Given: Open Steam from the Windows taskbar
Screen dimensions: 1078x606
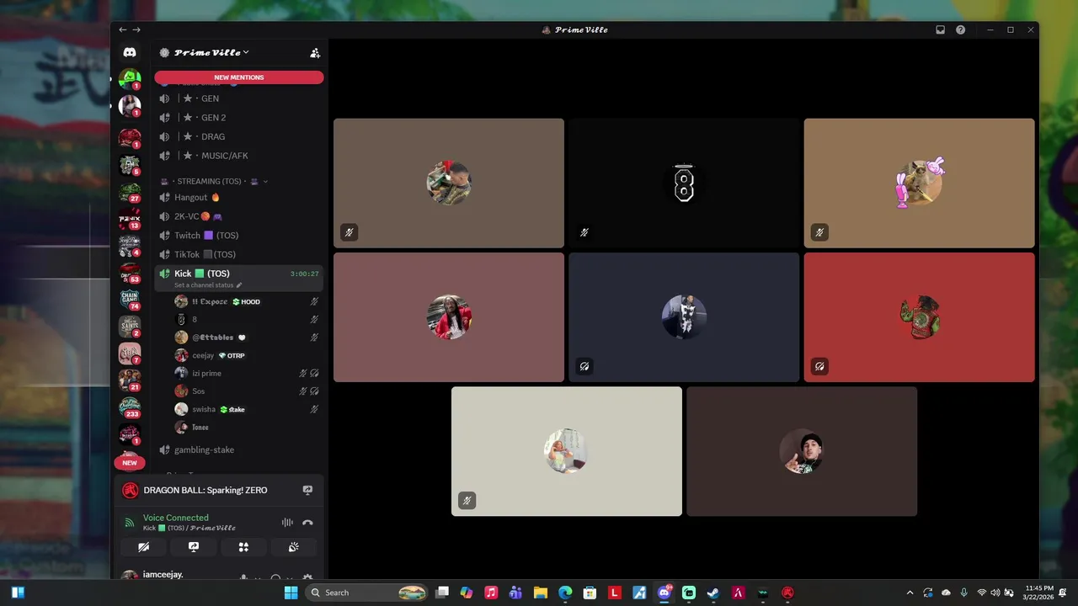Looking at the screenshot, I should pos(713,593).
